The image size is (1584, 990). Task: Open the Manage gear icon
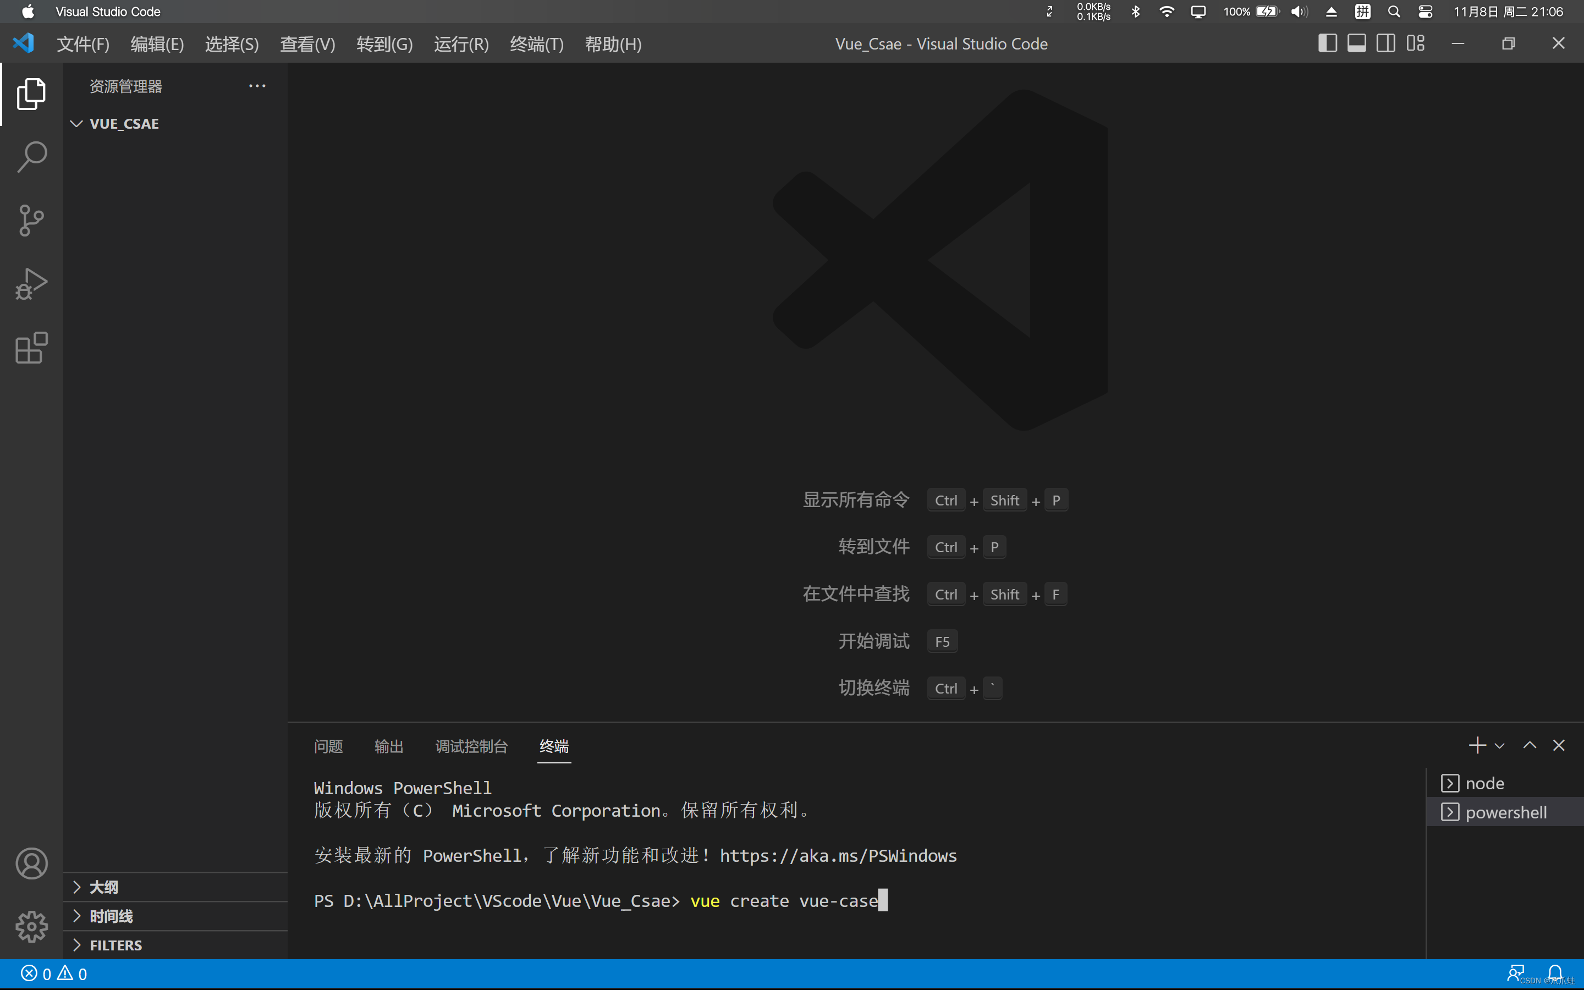pos(31,927)
